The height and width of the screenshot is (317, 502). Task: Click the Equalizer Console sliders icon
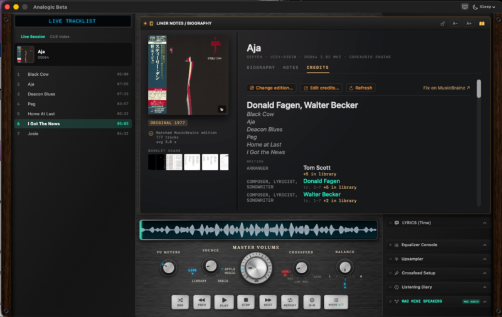[397, 245]
